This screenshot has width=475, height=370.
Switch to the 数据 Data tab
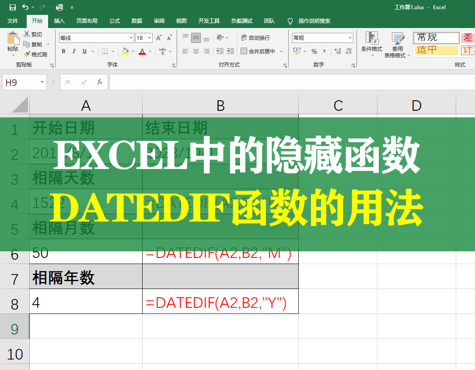pos(137,21)
